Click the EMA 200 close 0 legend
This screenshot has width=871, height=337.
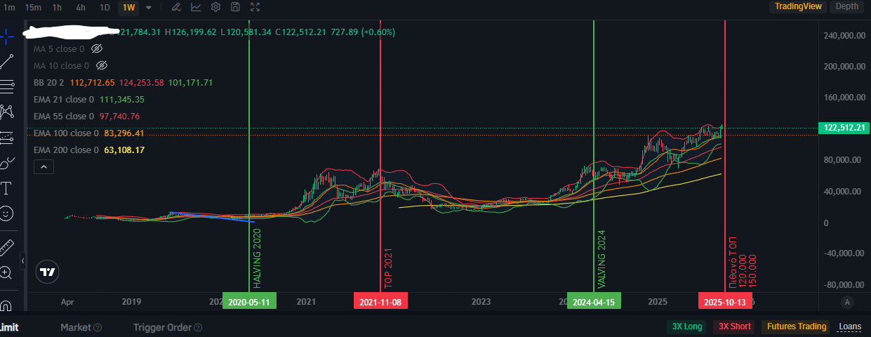[66, 150]
